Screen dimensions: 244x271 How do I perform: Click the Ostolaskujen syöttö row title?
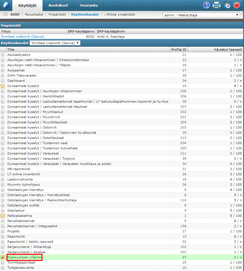click(23, 205)
